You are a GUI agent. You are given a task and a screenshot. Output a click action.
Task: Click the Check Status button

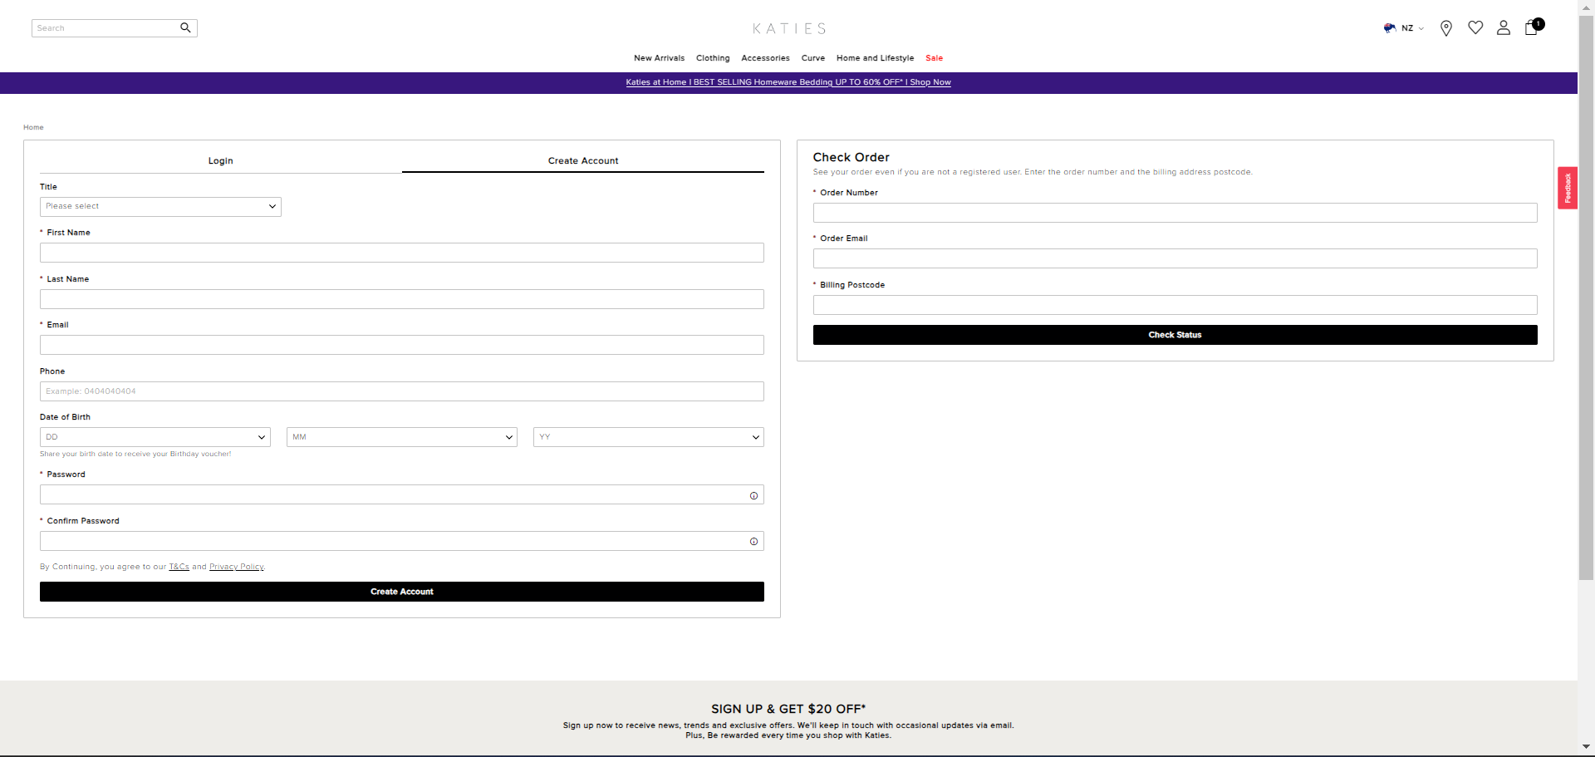pos(1174,334)
